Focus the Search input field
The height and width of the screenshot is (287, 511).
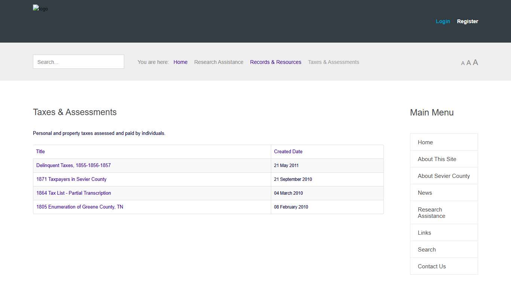pos(79,62)
